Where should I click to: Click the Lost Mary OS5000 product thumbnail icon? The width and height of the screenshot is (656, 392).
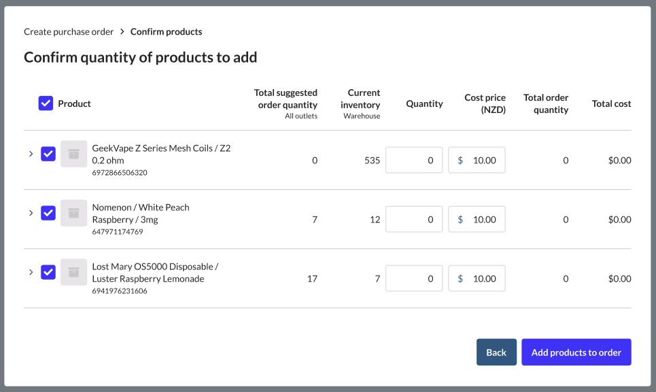click(x=73, y=272)
